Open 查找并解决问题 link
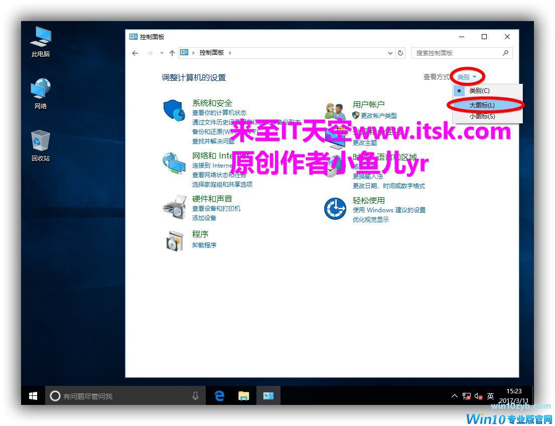 coord(213,141)
